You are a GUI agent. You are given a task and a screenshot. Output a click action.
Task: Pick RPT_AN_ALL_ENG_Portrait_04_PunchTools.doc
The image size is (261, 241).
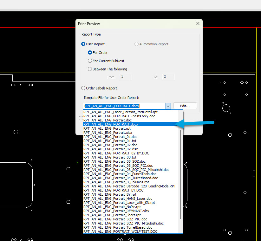click(x=131, y=174)
